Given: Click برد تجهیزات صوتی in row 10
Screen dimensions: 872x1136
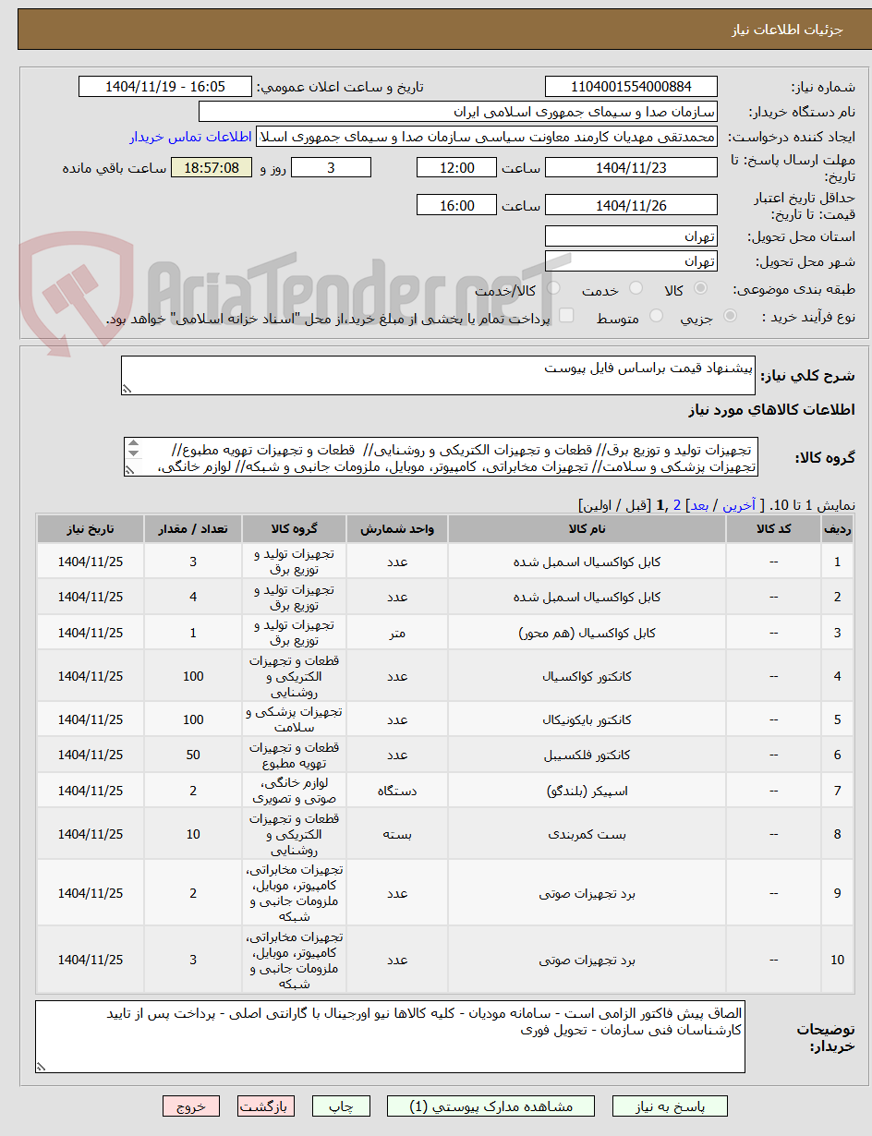Looking at the screenshot, I should click(587, 960).
